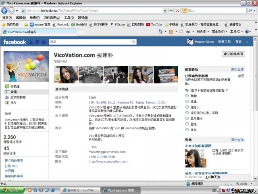This screenshot has height=194, width=258.
Task: Open the 編輯(E) menu
Action: tap(21, 18)
